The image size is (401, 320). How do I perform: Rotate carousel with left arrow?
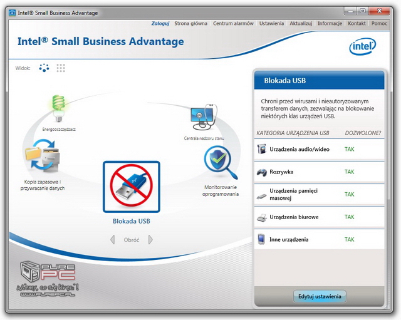(113, 239)
